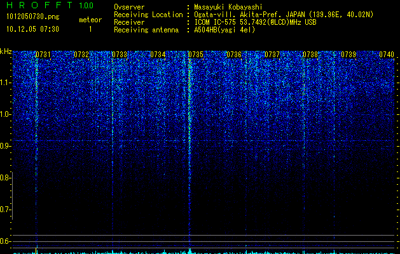Click the 0.6 frequency axis label
400x254 pixels.
[x=6, y=241]
